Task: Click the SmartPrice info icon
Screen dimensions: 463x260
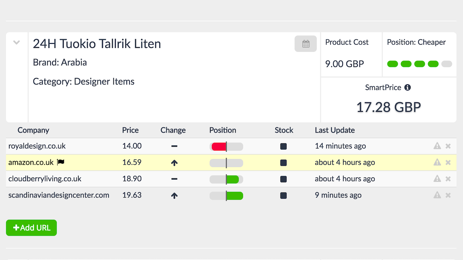Action: coord(407,88)
